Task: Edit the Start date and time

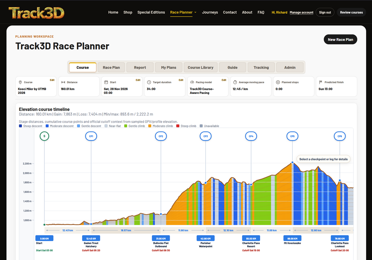Action: click(138, 80)
